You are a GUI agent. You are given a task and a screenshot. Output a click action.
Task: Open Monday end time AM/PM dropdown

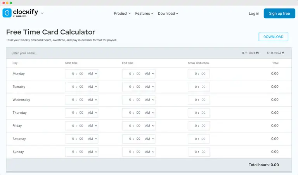(x=149, y=74)
